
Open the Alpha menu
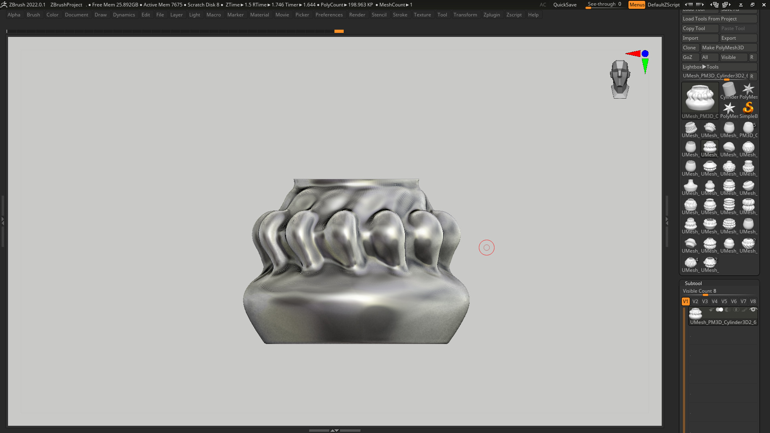14,15
